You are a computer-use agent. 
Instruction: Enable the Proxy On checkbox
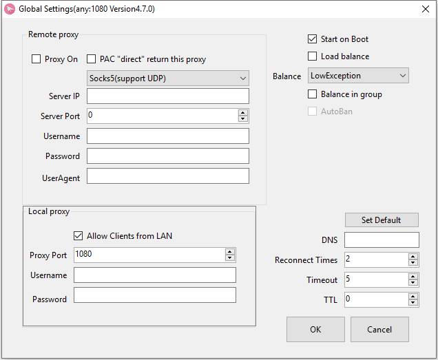[36, 59]
